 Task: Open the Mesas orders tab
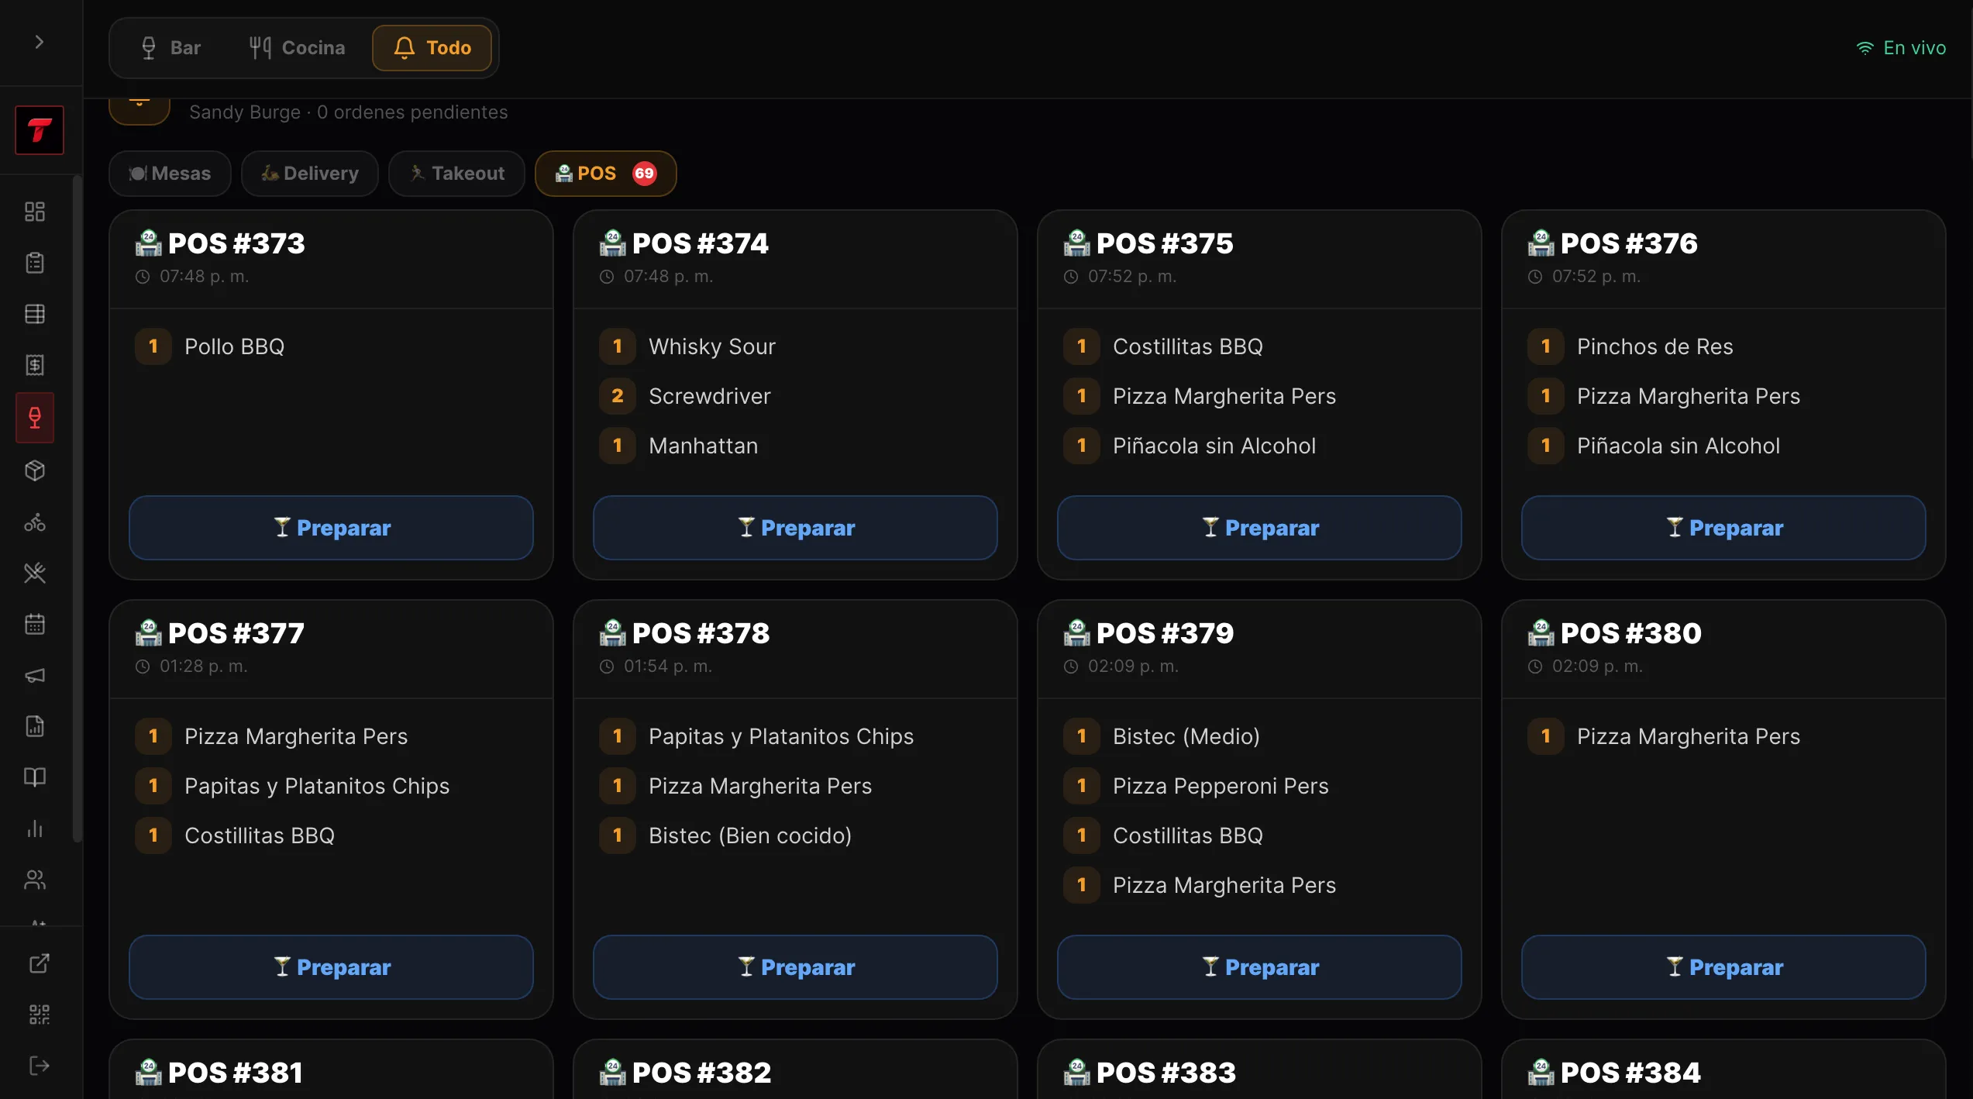point(170,174)
